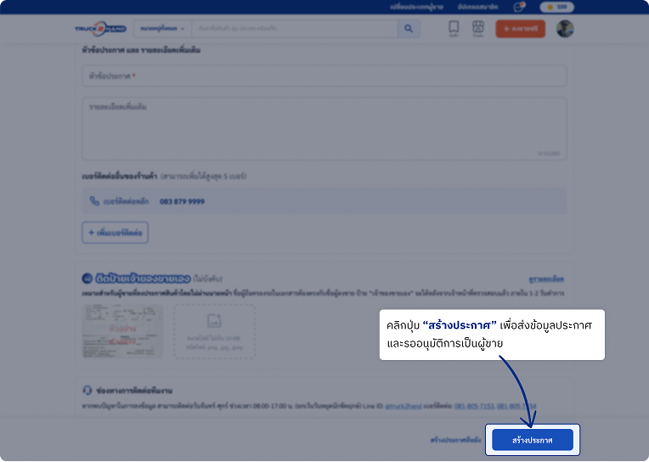Click the Truck2Hand logo
The width and height of the screenshot is (649, 462).
pos(100,29)
